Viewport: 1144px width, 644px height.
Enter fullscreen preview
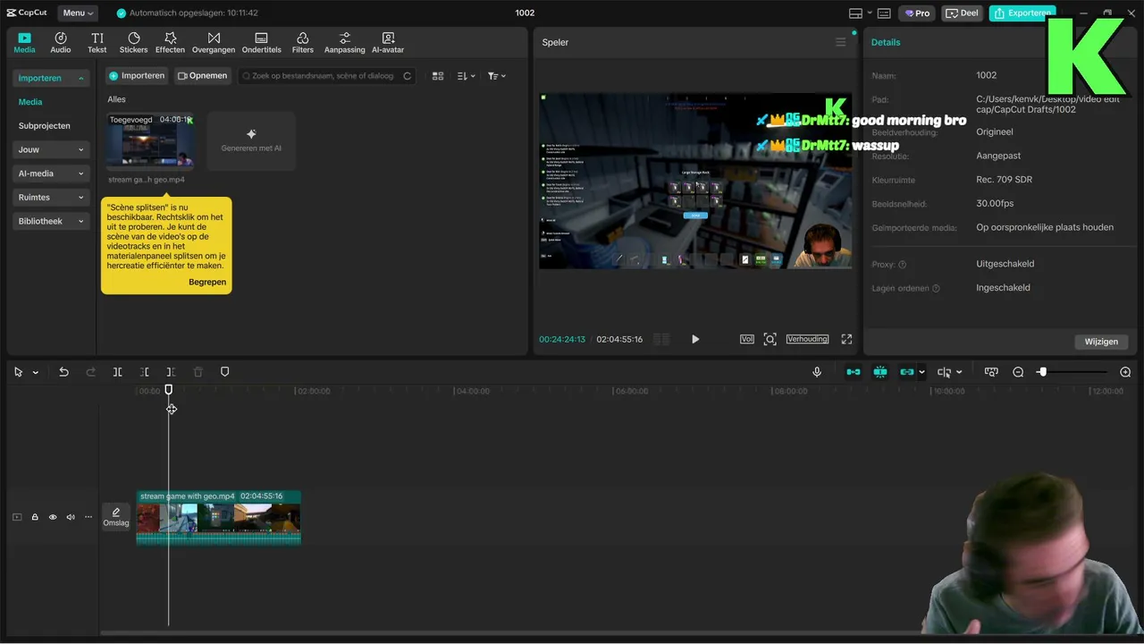click(x=846, y=339)
